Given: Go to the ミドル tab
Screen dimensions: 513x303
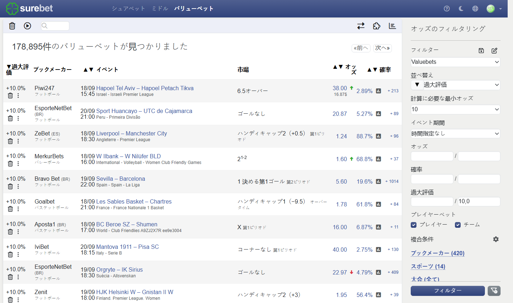Looking at the screenshot, I should tap(160, 9).
